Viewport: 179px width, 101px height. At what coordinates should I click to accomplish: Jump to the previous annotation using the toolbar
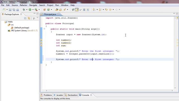[x=100, y=10]
